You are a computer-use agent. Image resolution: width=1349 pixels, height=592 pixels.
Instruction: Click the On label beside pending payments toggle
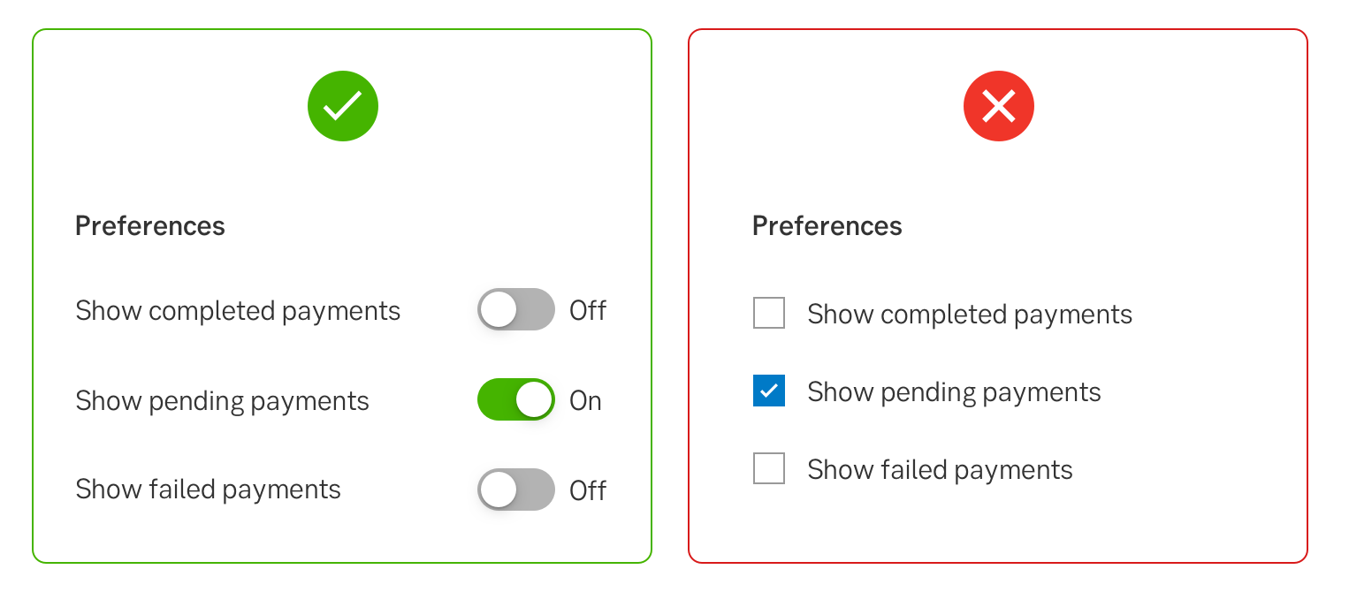pos(585,401)
